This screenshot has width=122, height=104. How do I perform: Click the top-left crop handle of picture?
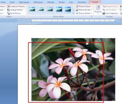click(33, 39)
